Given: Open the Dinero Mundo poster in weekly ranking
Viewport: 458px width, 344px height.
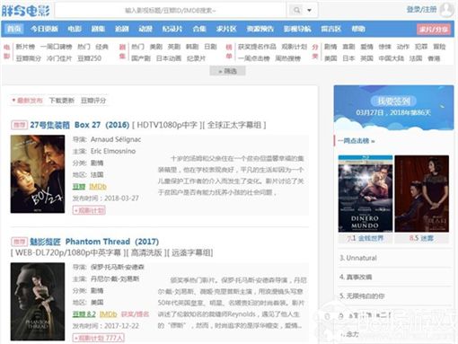Looking at the screenshot, I should [x=366, y=193].
